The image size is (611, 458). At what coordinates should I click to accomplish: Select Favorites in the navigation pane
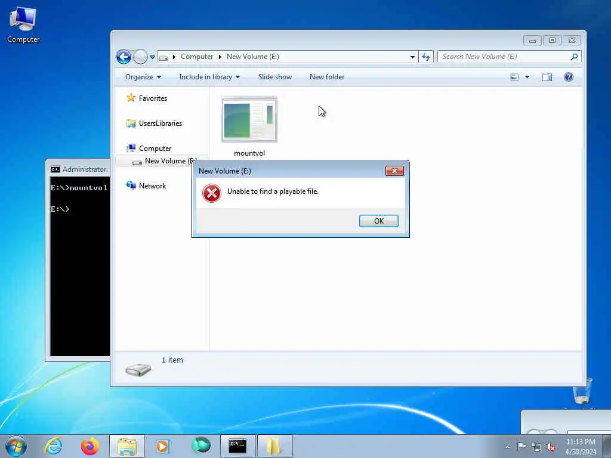[153, 98]
